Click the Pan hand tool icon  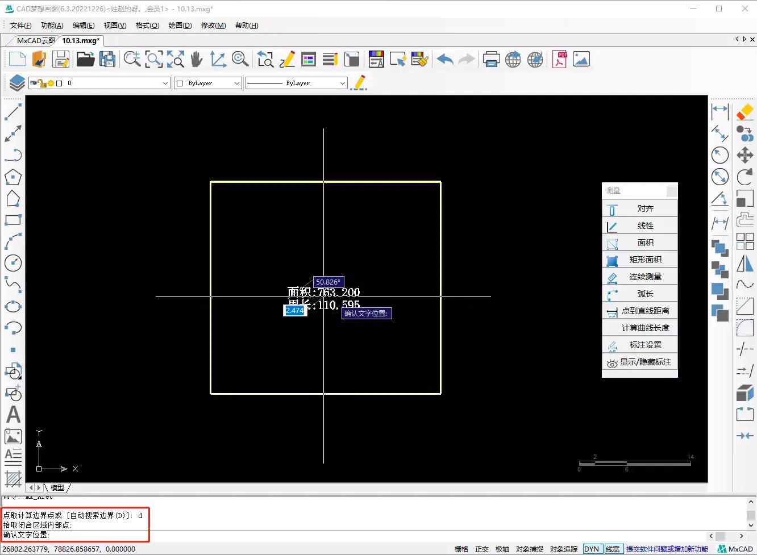pyautogui.click(x=197, y=59)
